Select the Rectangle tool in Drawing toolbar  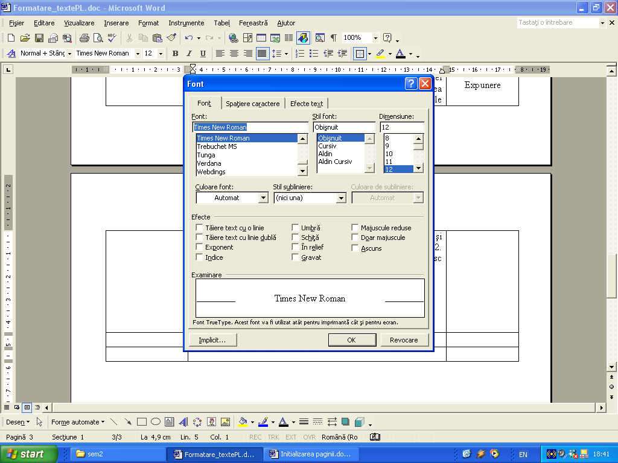click(141, 422)
